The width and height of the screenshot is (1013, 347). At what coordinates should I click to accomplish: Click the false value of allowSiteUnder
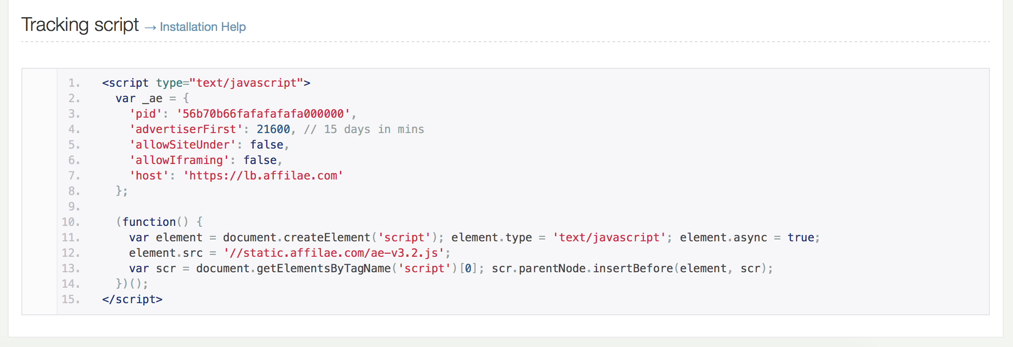click(267, 145)
